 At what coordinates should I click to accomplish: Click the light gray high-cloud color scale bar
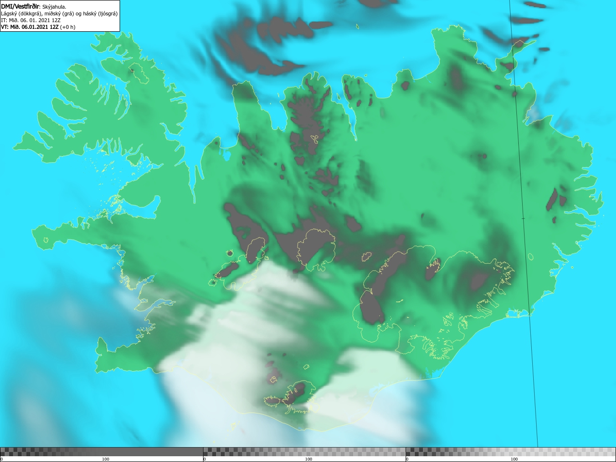pos(511,452)
